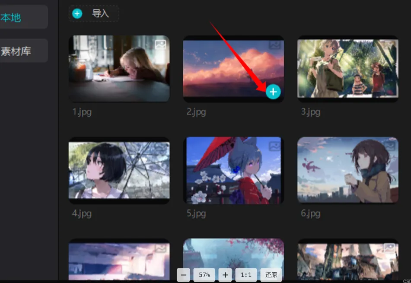Click the 还原 restore button
Image resolution: width=411 pixels, height=283 pixels.
(271, 275)
